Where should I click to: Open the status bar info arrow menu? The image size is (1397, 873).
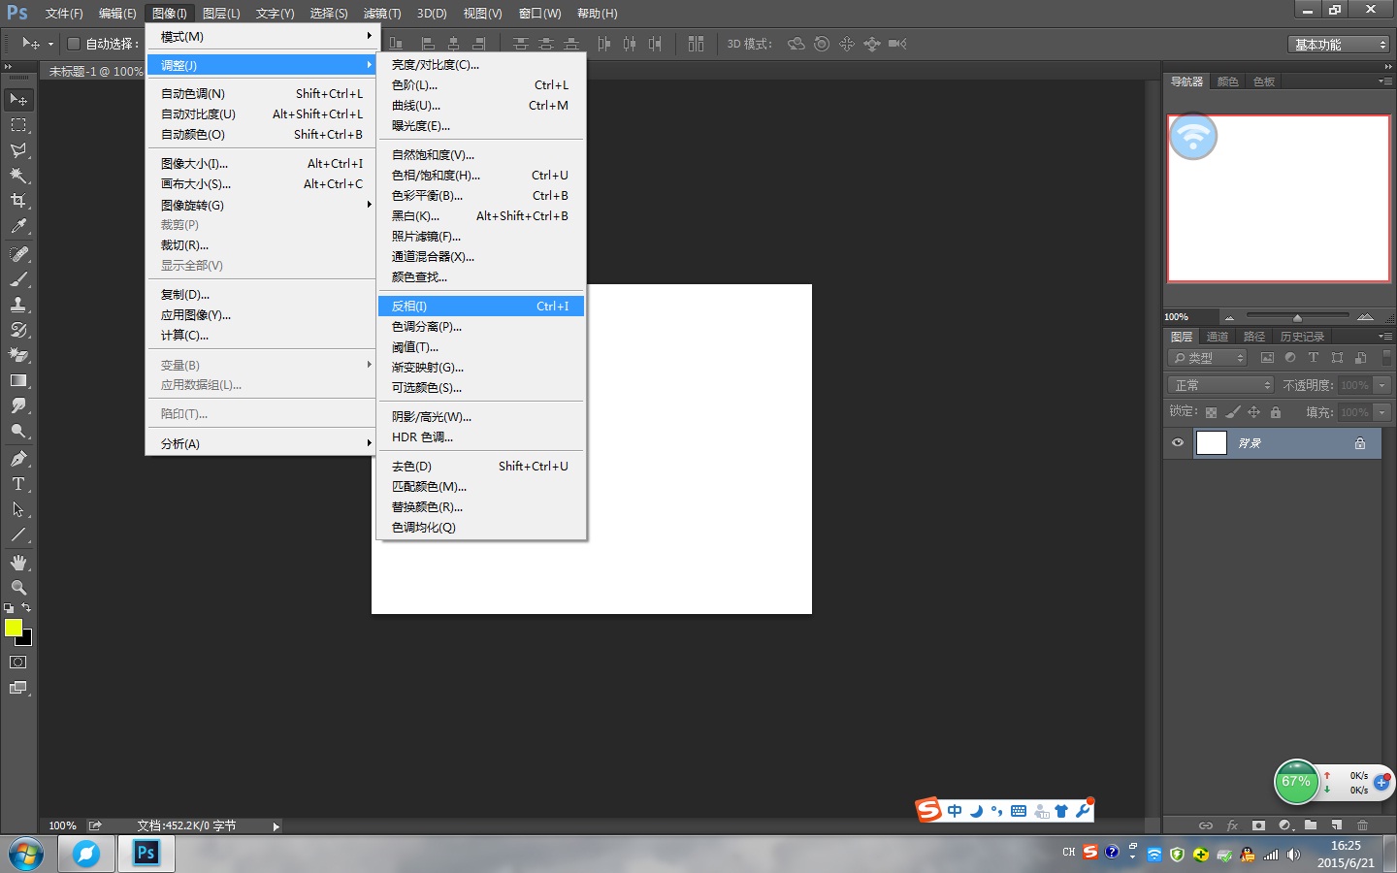coord(276,826)
